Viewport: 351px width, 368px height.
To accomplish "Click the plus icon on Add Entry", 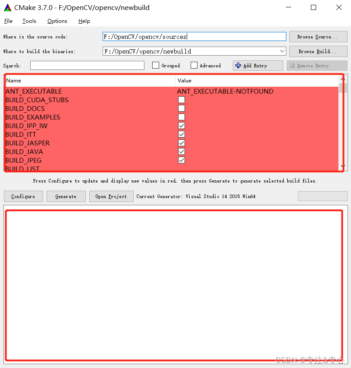I will [238, 66].
